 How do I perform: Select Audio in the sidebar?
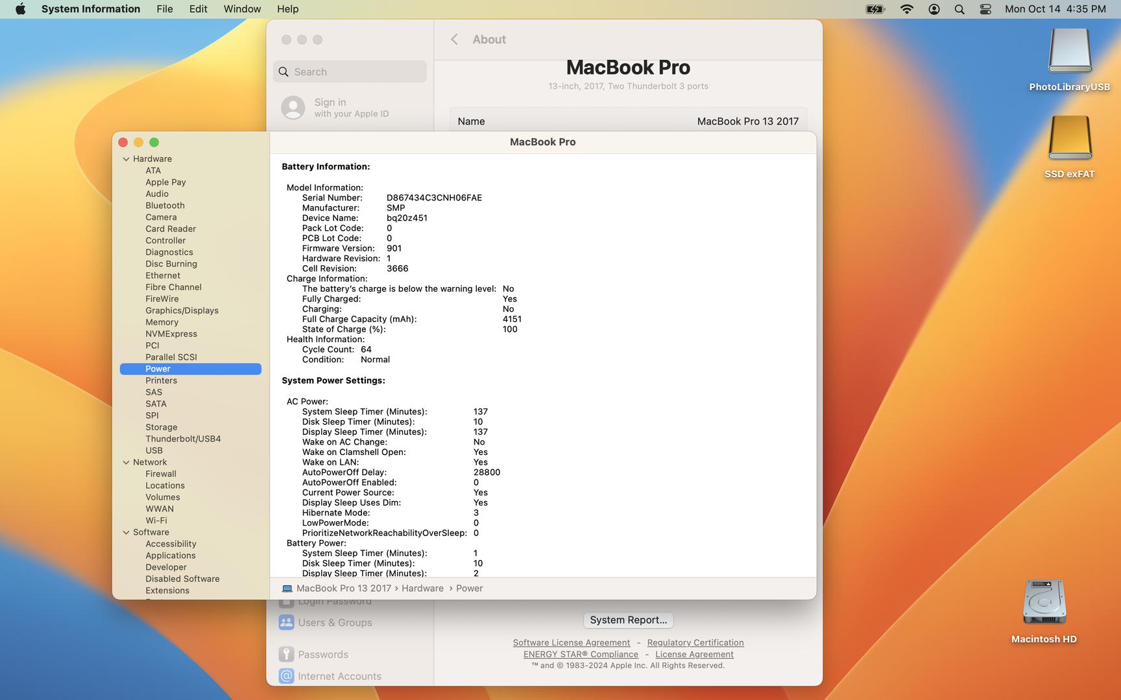coord(157,194)
